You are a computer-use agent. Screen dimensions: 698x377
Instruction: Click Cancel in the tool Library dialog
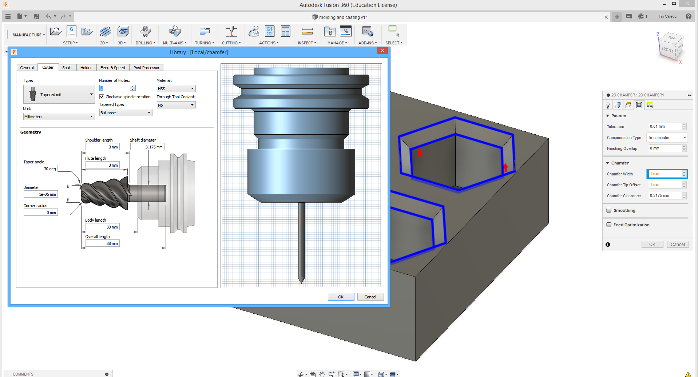[x=370, y=297]
